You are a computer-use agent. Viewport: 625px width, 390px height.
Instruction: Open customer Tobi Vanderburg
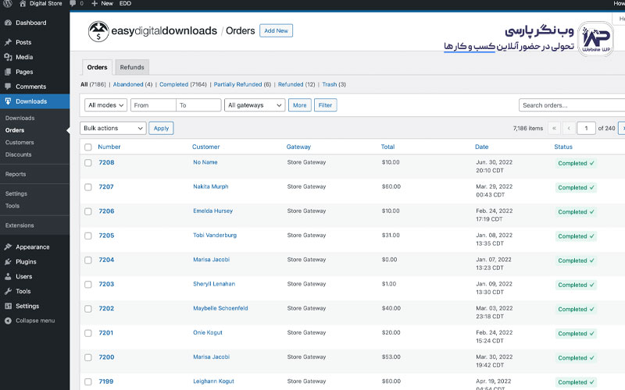(215, 236)
